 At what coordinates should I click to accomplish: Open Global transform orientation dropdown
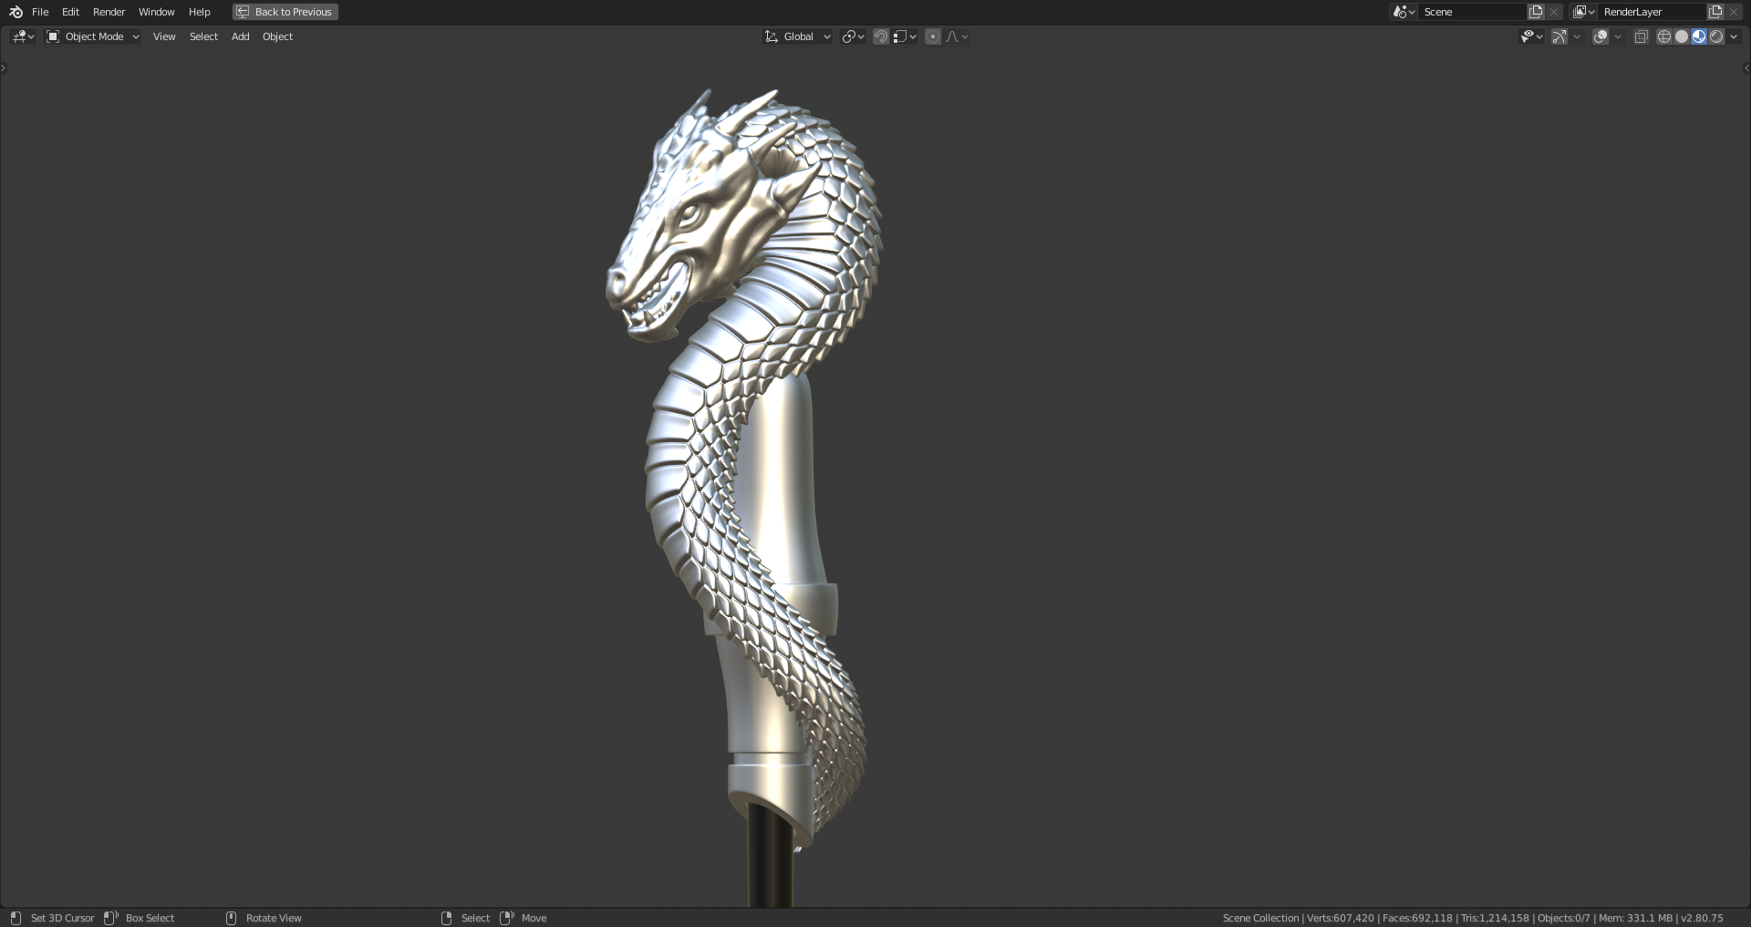797,36
